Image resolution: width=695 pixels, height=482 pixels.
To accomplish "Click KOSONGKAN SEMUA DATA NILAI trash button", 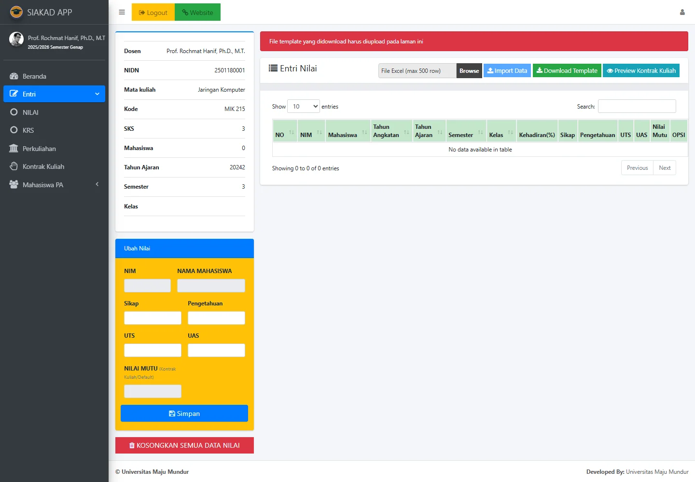I will 184,445.
